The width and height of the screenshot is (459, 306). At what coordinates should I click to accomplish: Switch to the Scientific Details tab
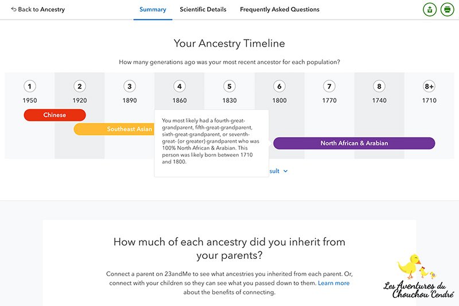click(x=203, y=10)
